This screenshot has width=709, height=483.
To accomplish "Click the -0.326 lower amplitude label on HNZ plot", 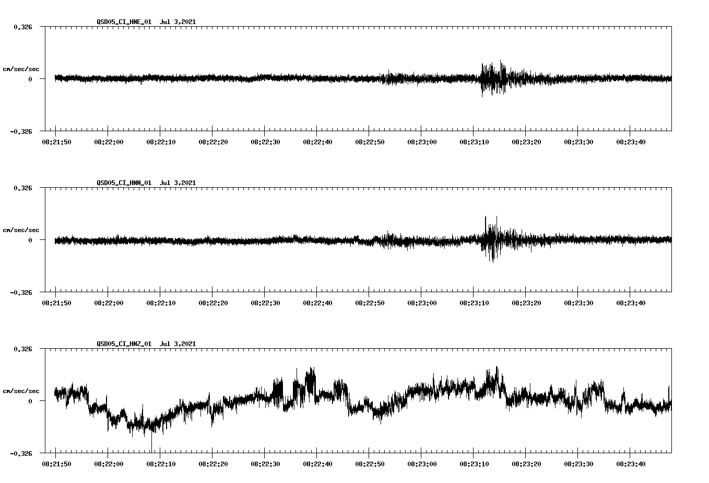I will click(22, 454).
